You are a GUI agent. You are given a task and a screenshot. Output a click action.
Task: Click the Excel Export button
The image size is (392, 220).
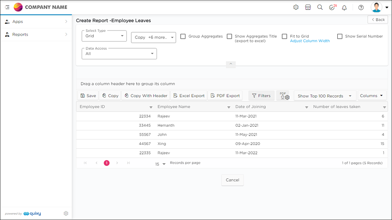point(189,96)
